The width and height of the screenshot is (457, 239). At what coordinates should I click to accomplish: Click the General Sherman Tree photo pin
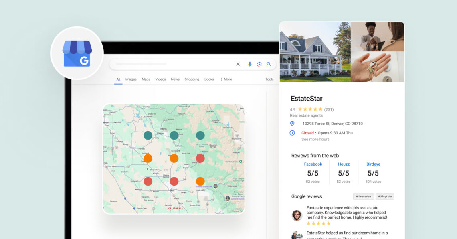tap(228, 198)
